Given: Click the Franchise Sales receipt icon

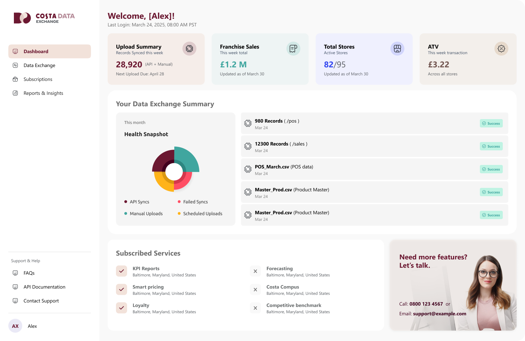Looking at the screenshot, I should click(293, 49).
